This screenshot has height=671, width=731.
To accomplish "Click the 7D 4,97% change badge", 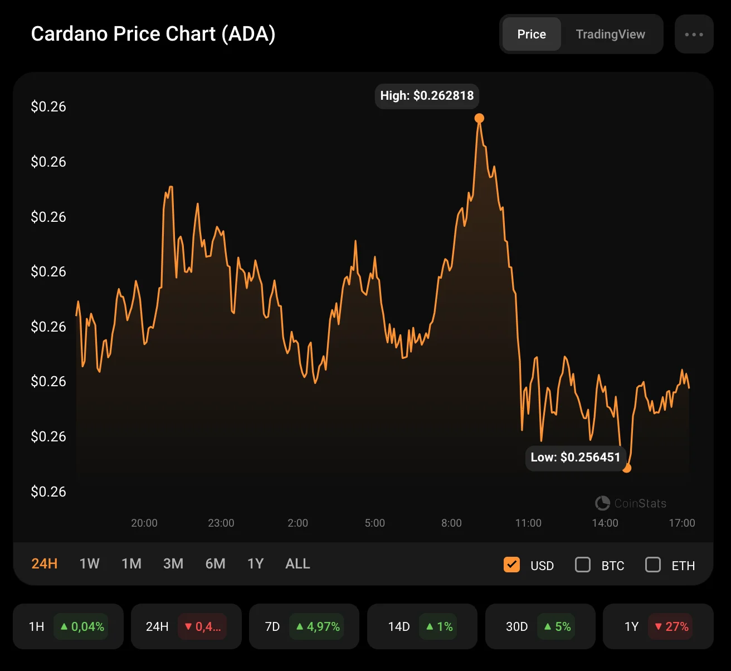I will (x=318, y=626).
